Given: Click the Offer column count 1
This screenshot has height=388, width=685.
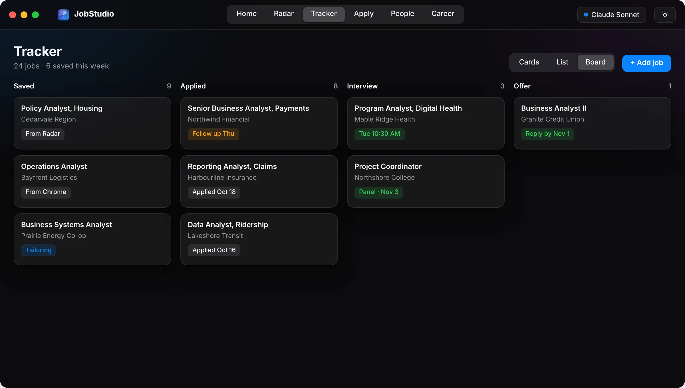Looking at the screenshot, I should tap(670, 86).
